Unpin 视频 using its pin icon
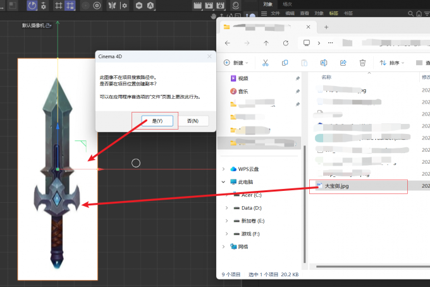Screen dimensions: 430x287 298,78
